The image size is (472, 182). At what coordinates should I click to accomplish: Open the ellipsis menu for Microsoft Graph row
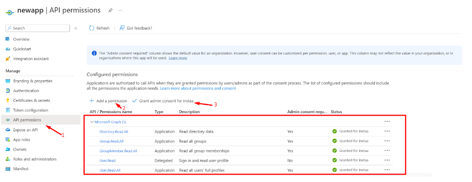coord(387,121)
